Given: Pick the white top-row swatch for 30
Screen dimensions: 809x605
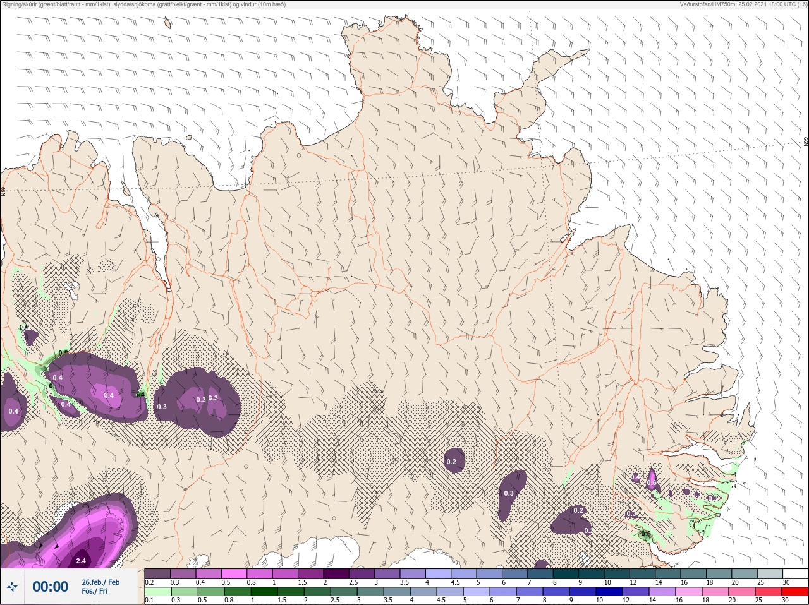Looking at the screenshot, I should click(796, 573).
